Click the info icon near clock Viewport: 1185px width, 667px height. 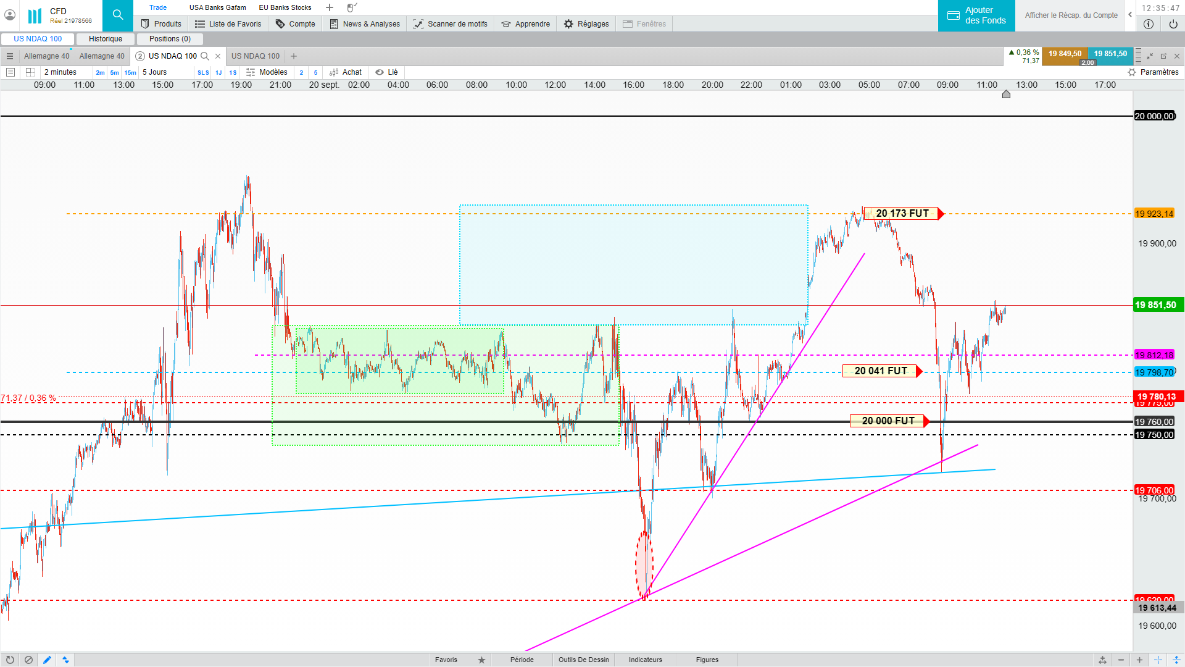tap(1149, 24)
